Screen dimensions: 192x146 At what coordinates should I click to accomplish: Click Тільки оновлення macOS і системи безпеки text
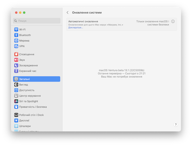point(153,23)
